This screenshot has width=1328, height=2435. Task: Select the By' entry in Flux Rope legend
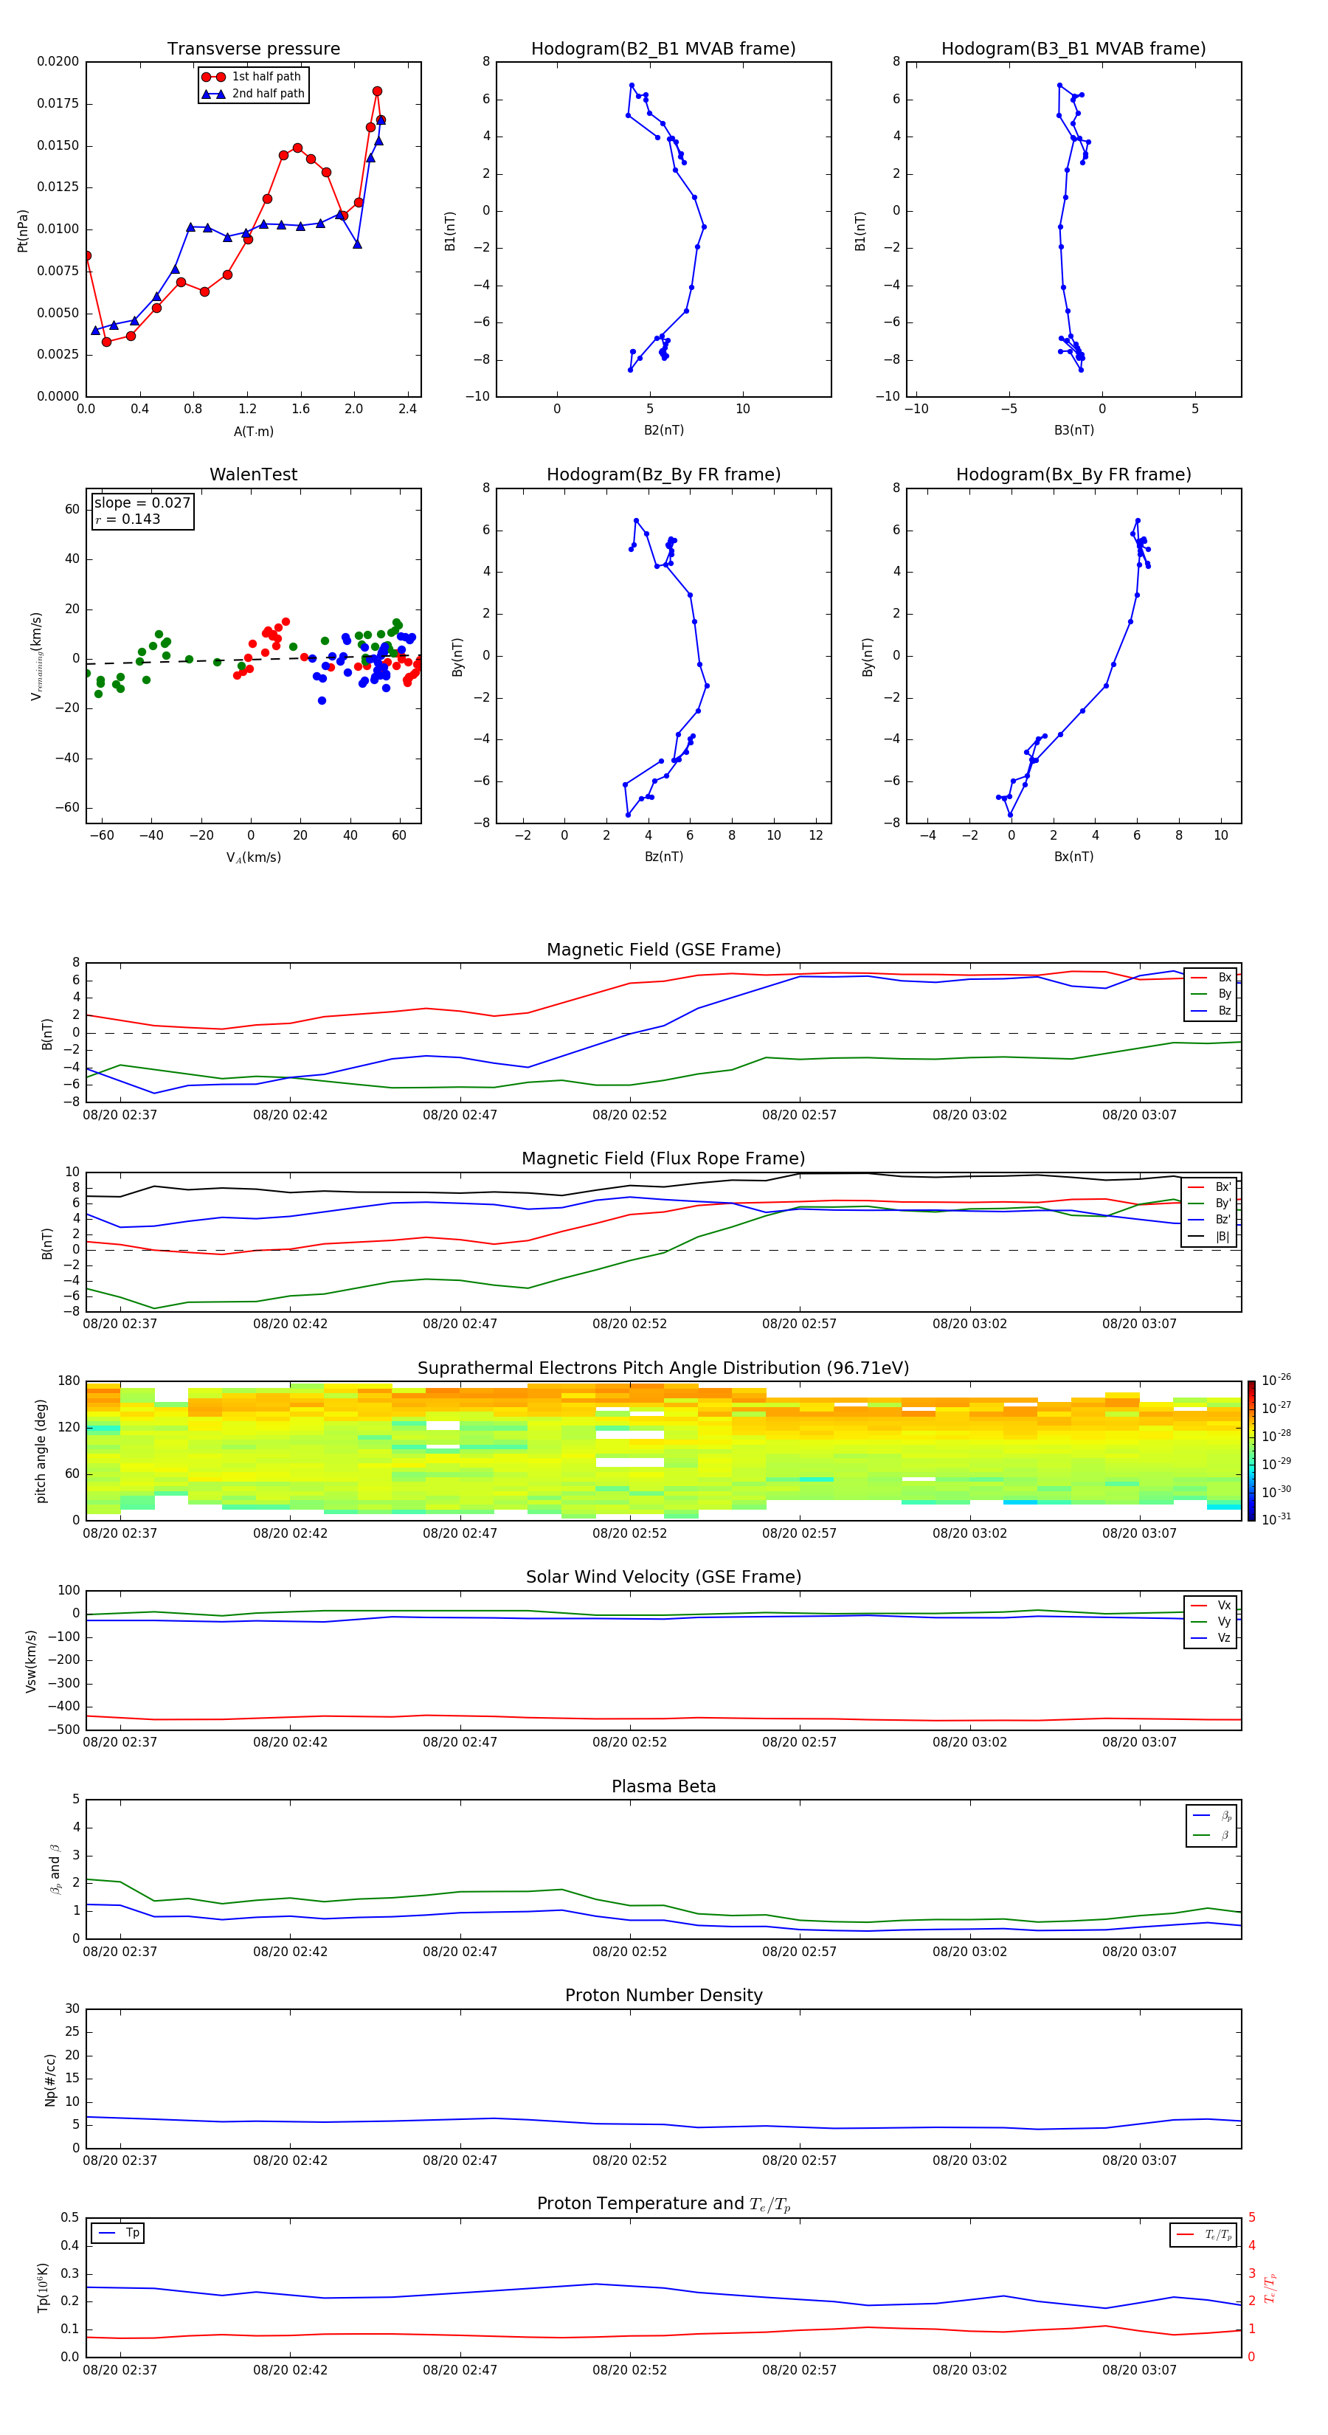point(1210,1203)
